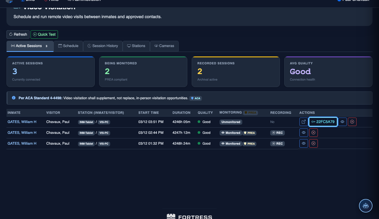Run the Quick Test
The height and width of the screenshot is (219, 379).
(44, 34)
